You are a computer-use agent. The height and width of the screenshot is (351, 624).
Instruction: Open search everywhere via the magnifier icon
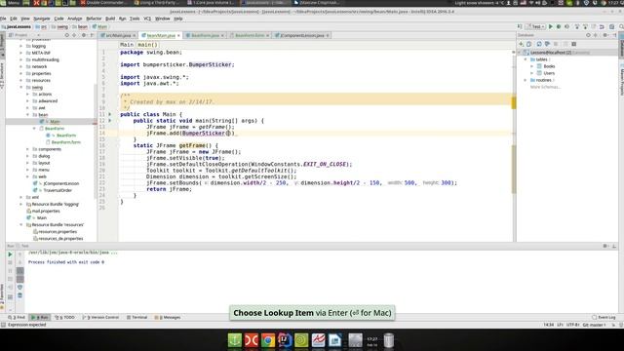(621, 26)
